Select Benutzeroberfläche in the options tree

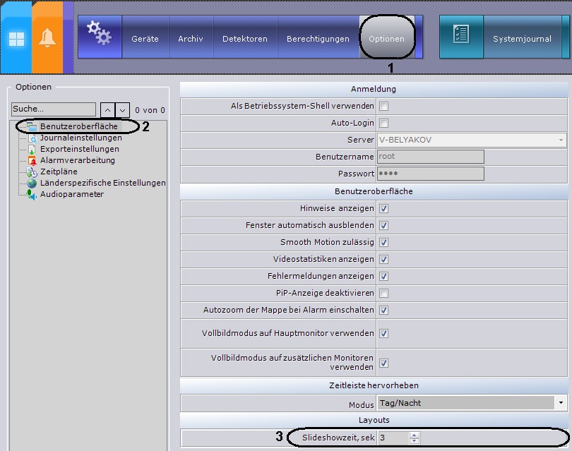tap(79, 126)
